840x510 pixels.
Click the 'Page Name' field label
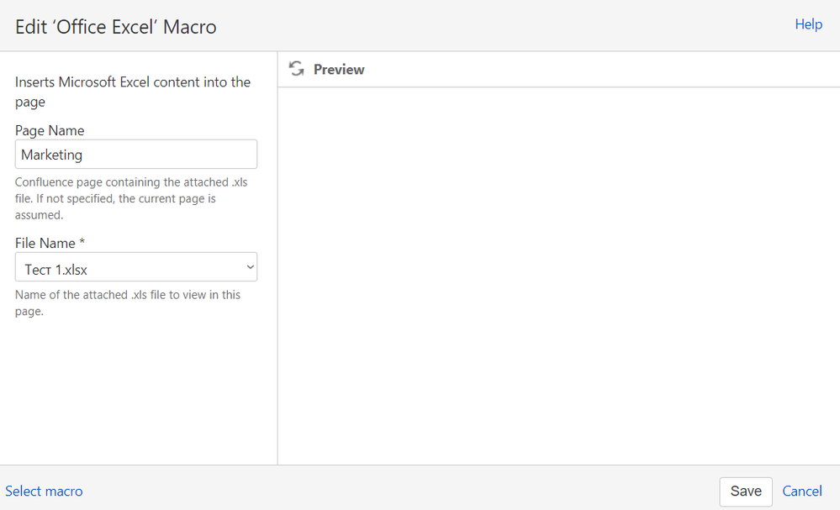click(50, 130)
